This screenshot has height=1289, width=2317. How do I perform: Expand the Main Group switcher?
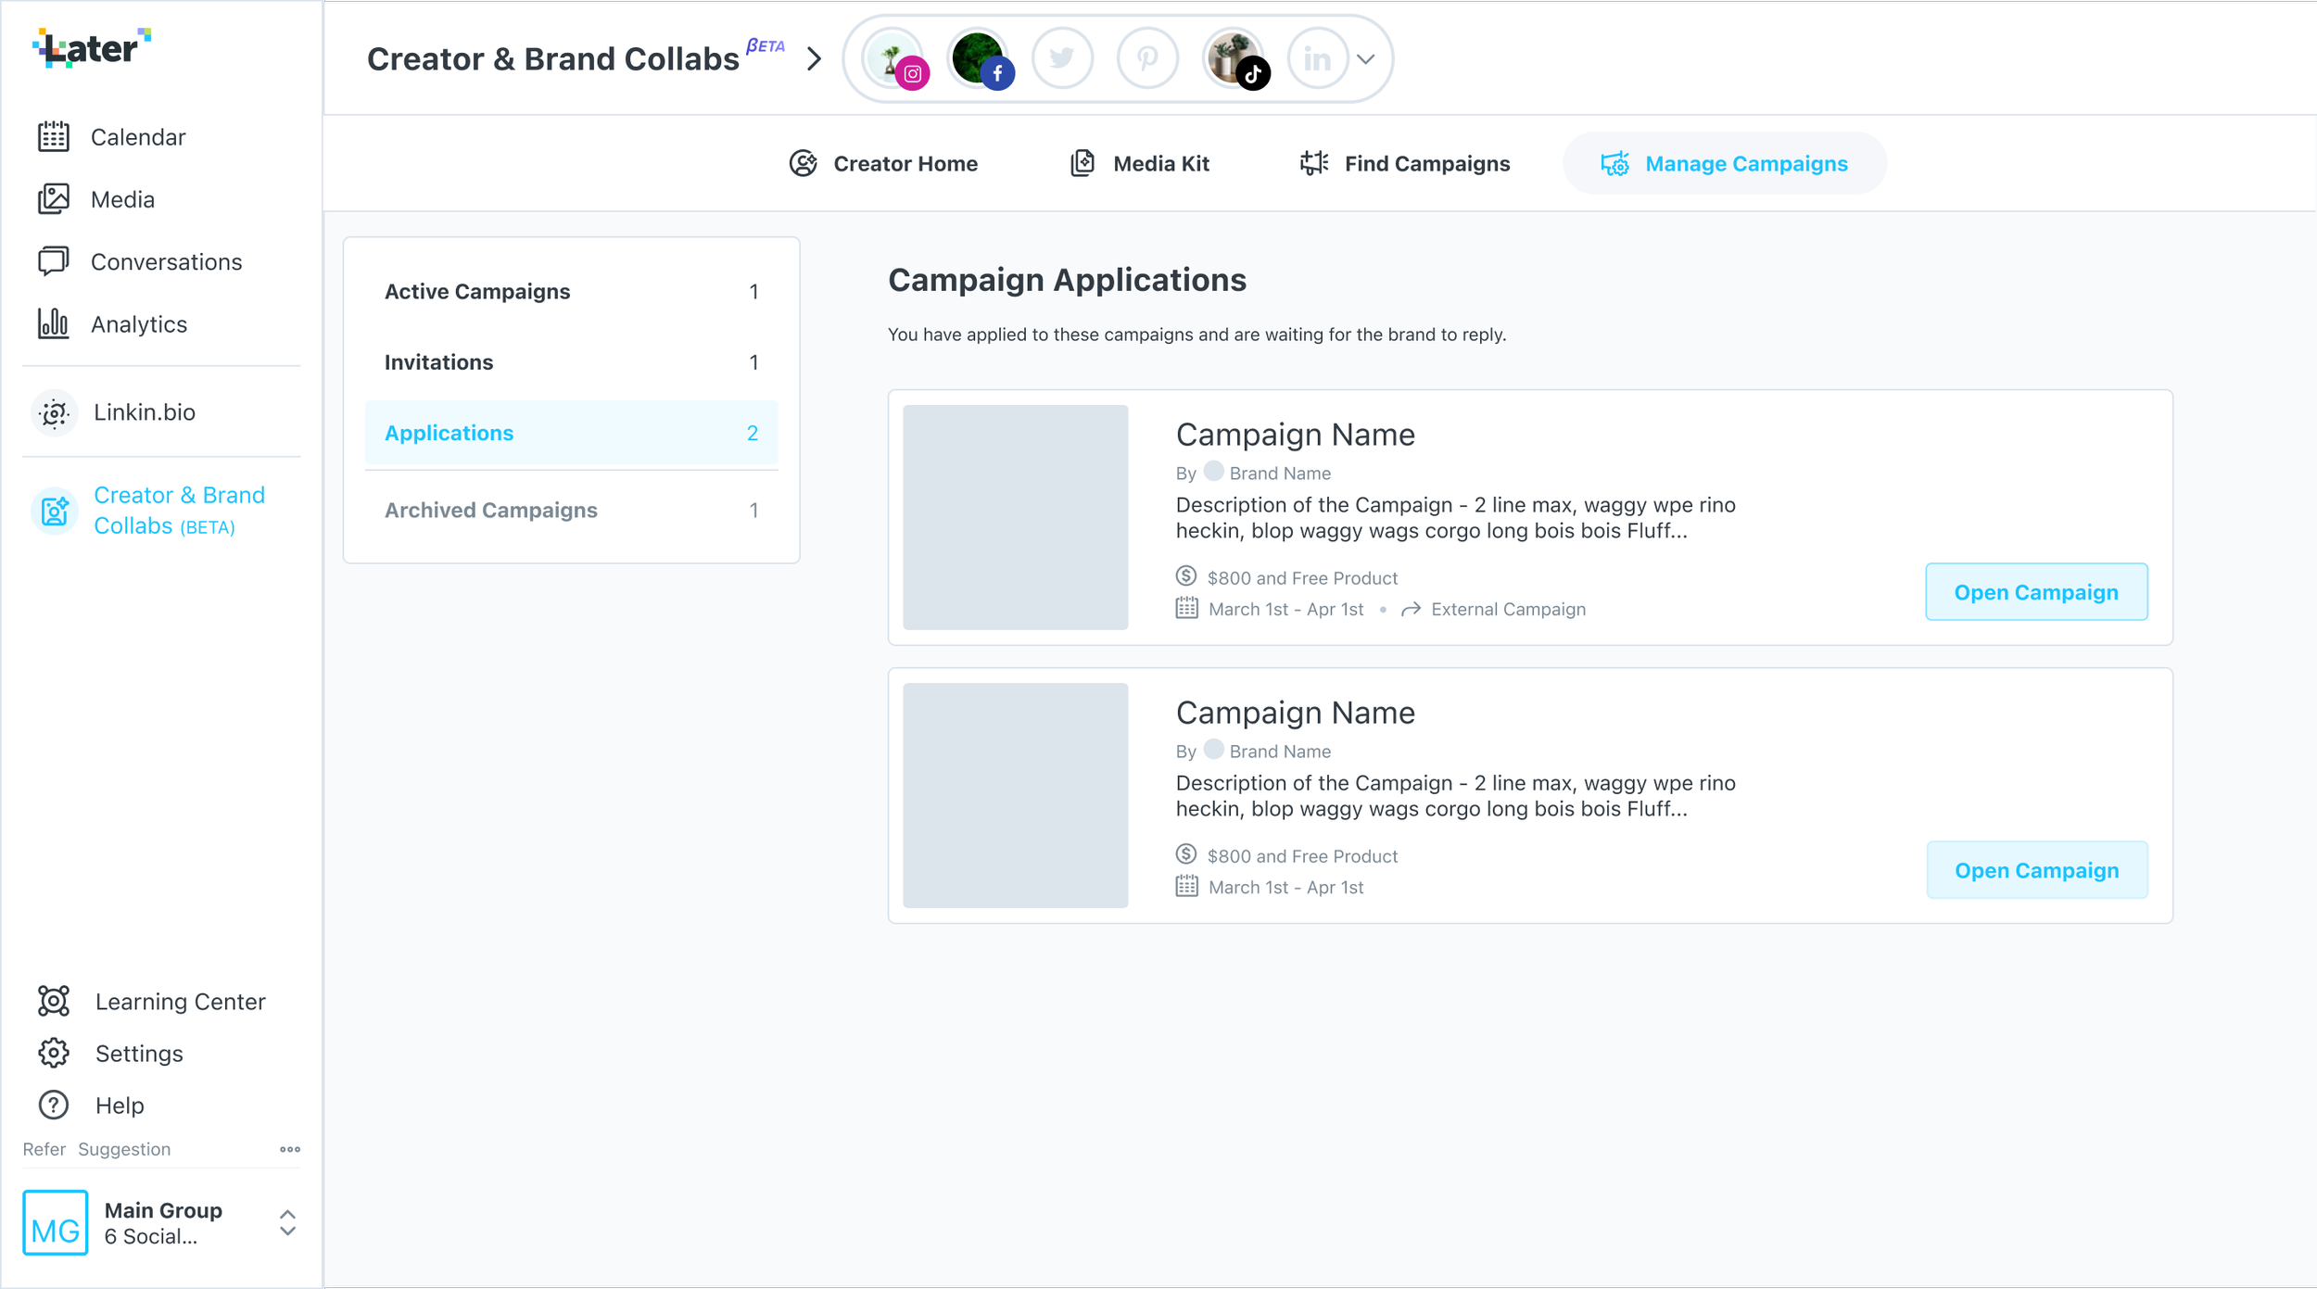coord(287,1222)
